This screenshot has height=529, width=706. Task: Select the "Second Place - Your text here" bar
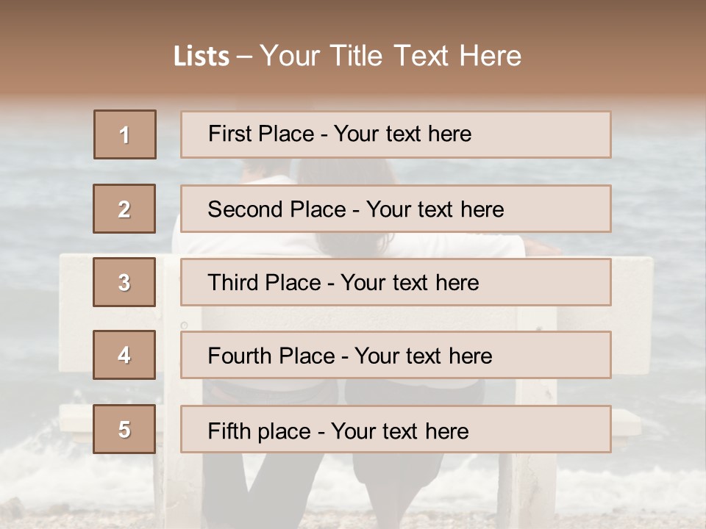(x=396, y=209)
